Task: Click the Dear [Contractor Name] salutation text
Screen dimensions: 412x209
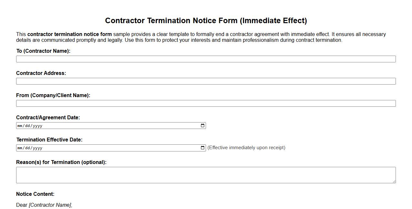Action: 44,205
